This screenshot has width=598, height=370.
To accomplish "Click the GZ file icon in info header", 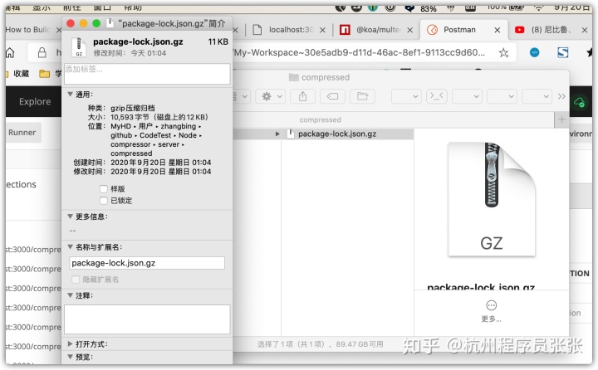I will pos(79,46).
